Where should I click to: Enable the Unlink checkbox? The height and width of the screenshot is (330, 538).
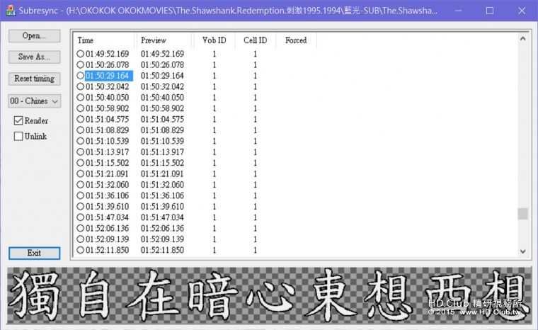[18, 136]
